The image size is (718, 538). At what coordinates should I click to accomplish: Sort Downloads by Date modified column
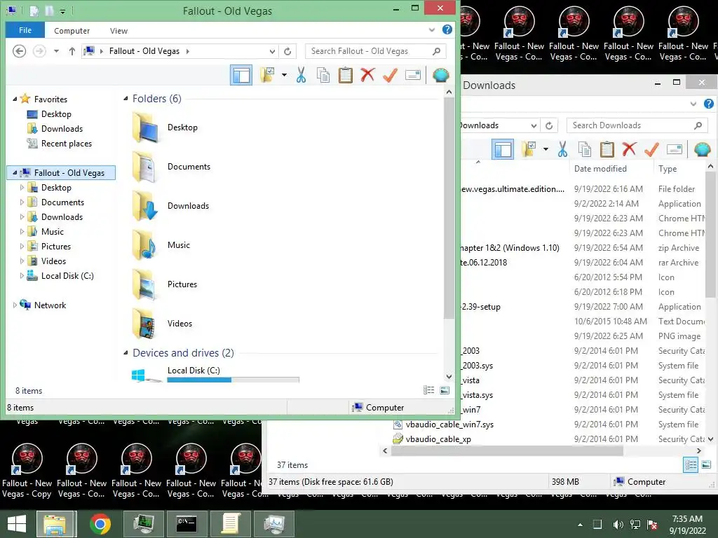pos(600,169)
